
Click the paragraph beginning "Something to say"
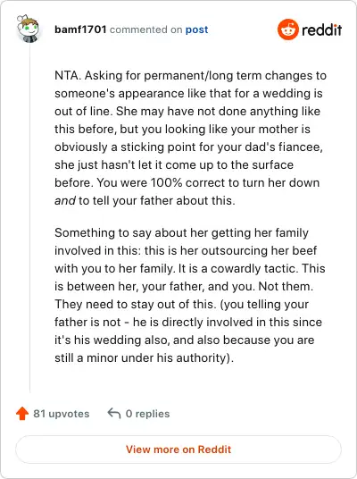[x=190, y=295]
